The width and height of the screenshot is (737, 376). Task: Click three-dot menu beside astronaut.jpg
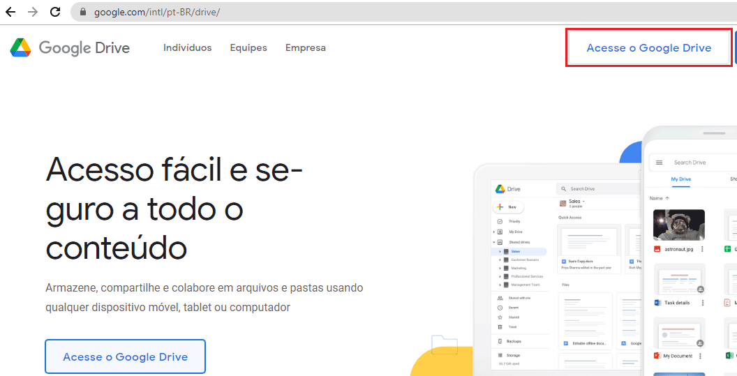click(x=702, y=249)
